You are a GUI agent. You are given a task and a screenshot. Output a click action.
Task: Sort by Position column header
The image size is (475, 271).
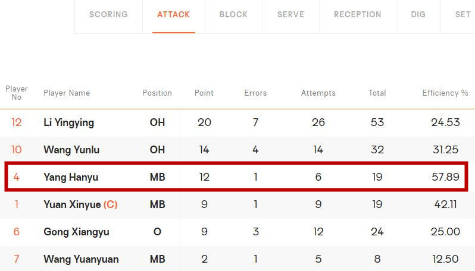click(x=157, y=93)
